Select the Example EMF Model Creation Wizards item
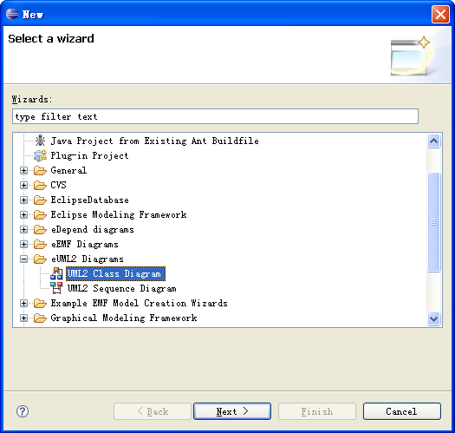Screen dimensions: 455x433 click(139, 303)
